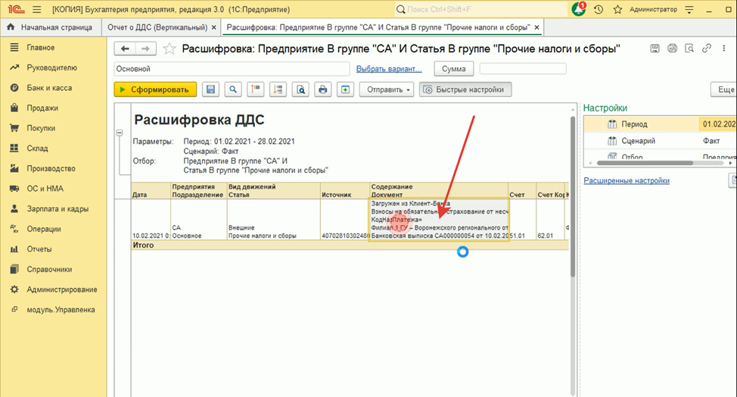The image size is (737, 397).
Task: Click the settings panel horizontal scrollbar
Action: 645,163
